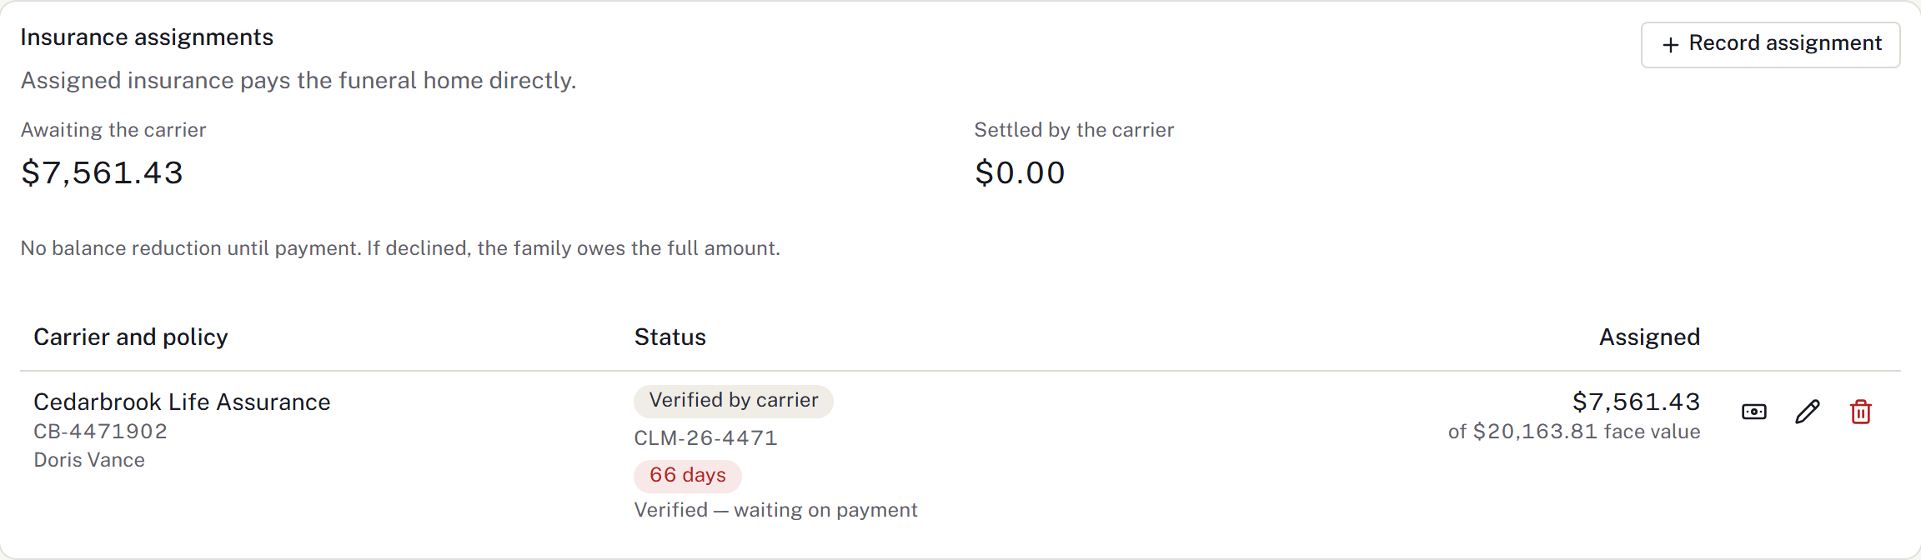Delete the assignment using red trash icon
Viewport: 1921px width, 560px height.
[x=1861, y=412]
